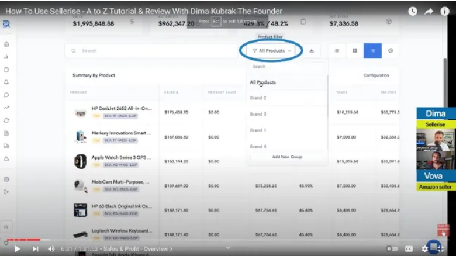Select Brand 2 option

click(x=258, y=98)
